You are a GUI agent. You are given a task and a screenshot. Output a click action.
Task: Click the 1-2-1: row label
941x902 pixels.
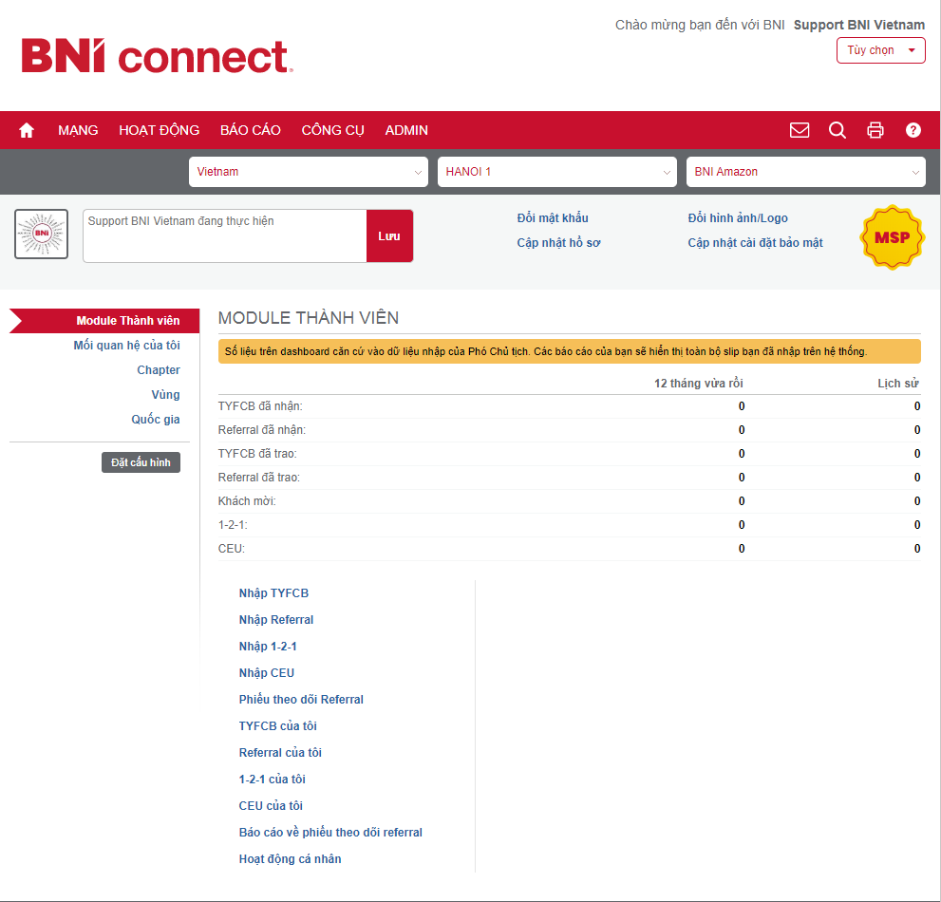tap(233, 524)
